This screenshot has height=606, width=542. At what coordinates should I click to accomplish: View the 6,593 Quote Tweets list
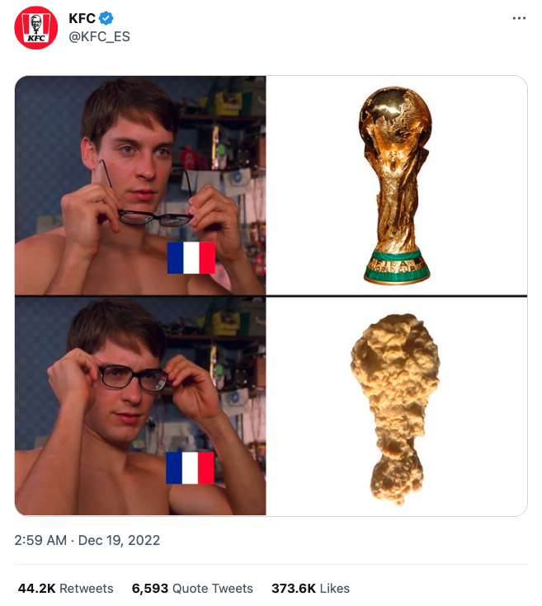(x=192, y=588)
